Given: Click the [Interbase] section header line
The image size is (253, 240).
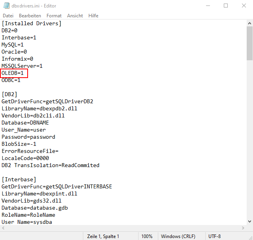Looking at the screenshot, I should (x=19, y=180).
